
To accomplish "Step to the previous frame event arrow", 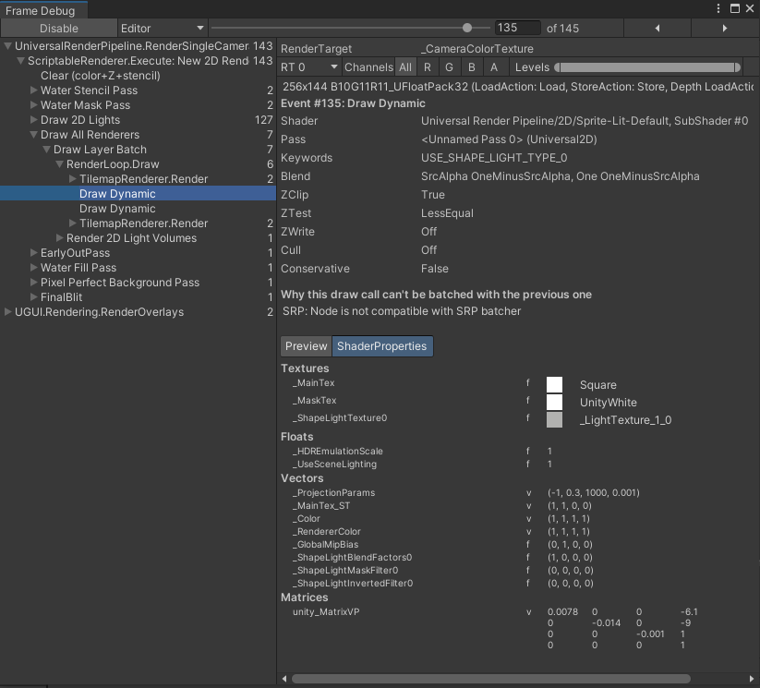I will (657, 28).
